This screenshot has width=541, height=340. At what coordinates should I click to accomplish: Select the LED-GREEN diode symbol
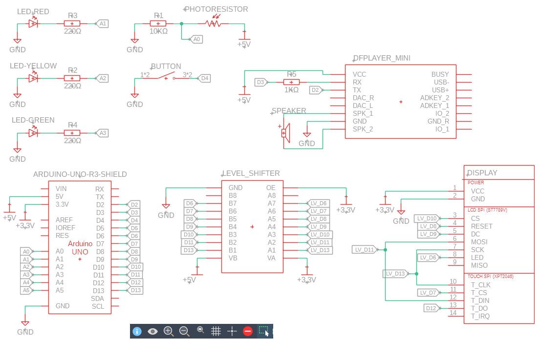[33, 133]
